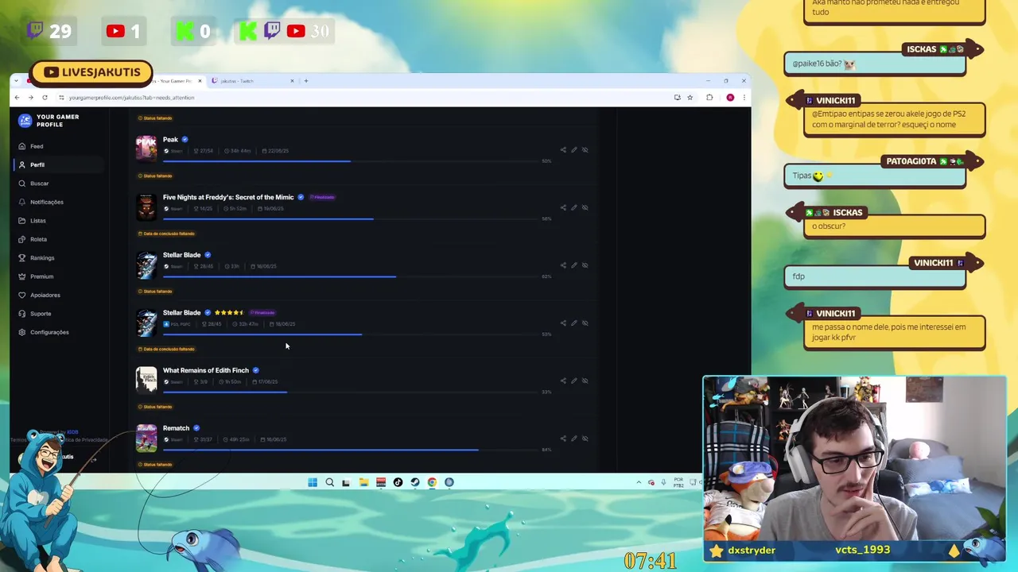Screen dimensions: 1018x572
Task: Click the browser address bar URL
Action: pos(131,98)
